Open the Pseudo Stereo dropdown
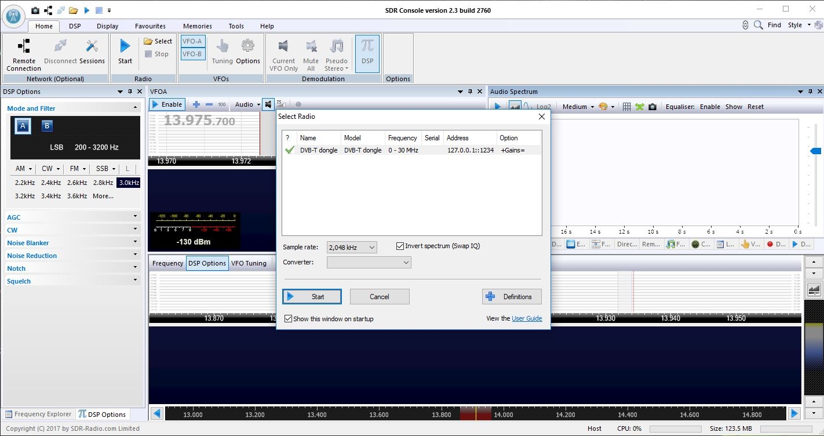 (336, 55)
